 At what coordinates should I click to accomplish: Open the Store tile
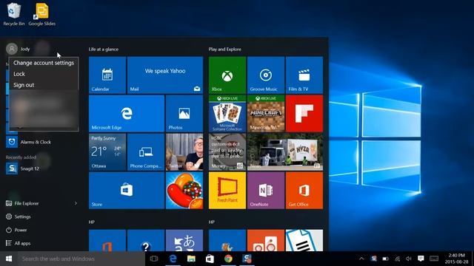click(x=127, y=191)
